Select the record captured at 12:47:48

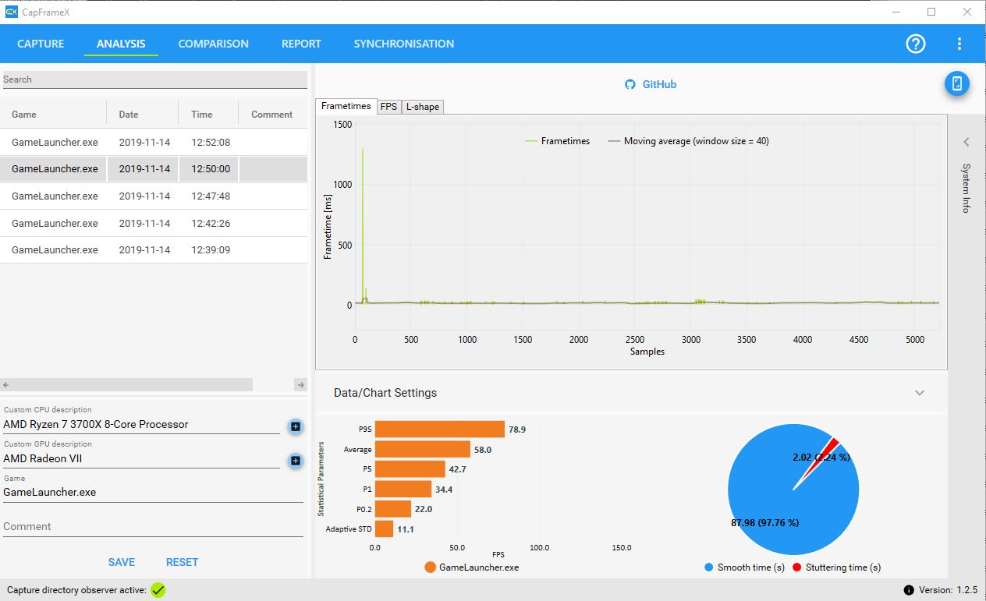154,196
